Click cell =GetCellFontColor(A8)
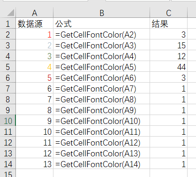The height and width of the screenshot is (177, 196). coord(102,99)
